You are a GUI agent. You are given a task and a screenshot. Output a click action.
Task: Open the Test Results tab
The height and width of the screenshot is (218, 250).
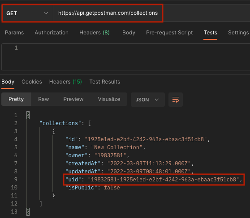(x=105, y=82)
